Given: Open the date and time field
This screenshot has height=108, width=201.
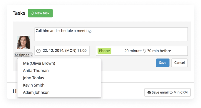Looking at the screenshot, I should (x=62, y=51).
